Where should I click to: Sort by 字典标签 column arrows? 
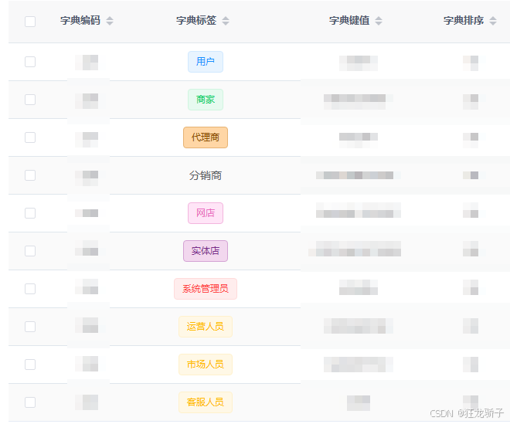pos(226,21)
